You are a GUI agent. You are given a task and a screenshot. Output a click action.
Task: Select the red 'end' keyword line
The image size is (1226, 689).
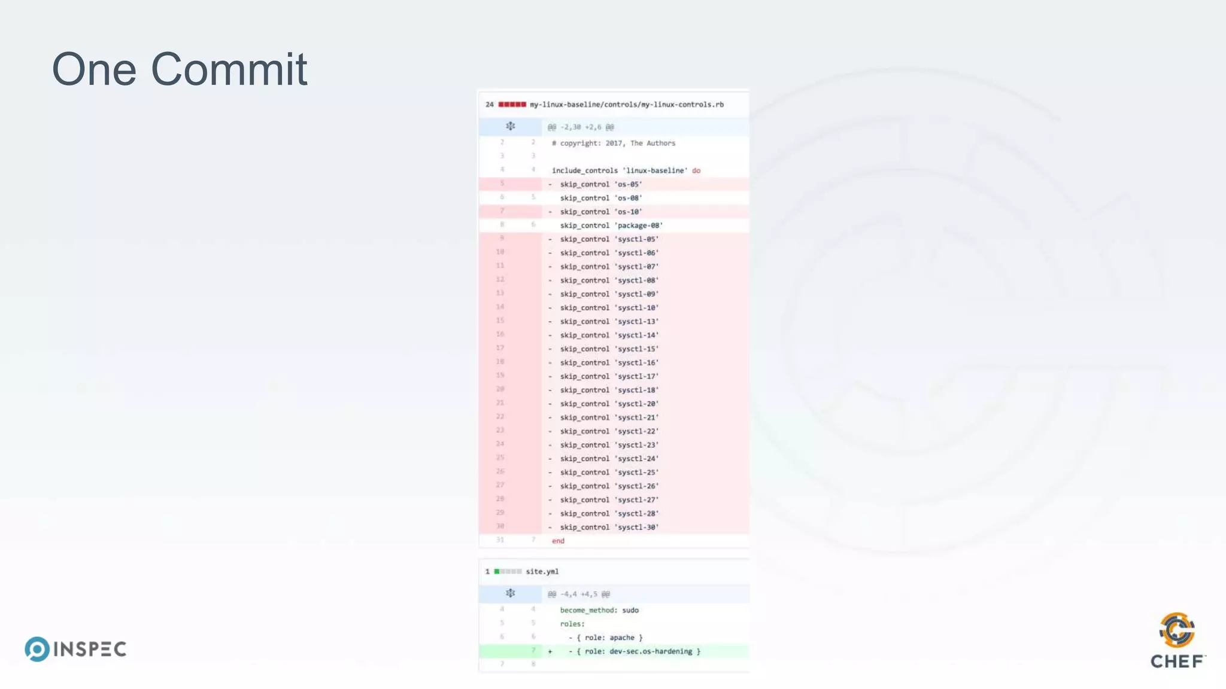coord(614,541)
